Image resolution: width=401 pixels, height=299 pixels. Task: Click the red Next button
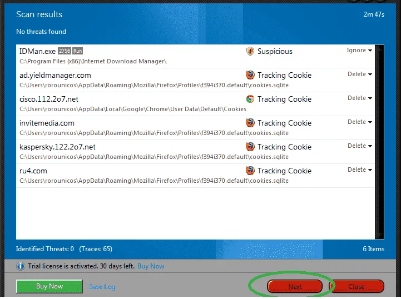295,286
